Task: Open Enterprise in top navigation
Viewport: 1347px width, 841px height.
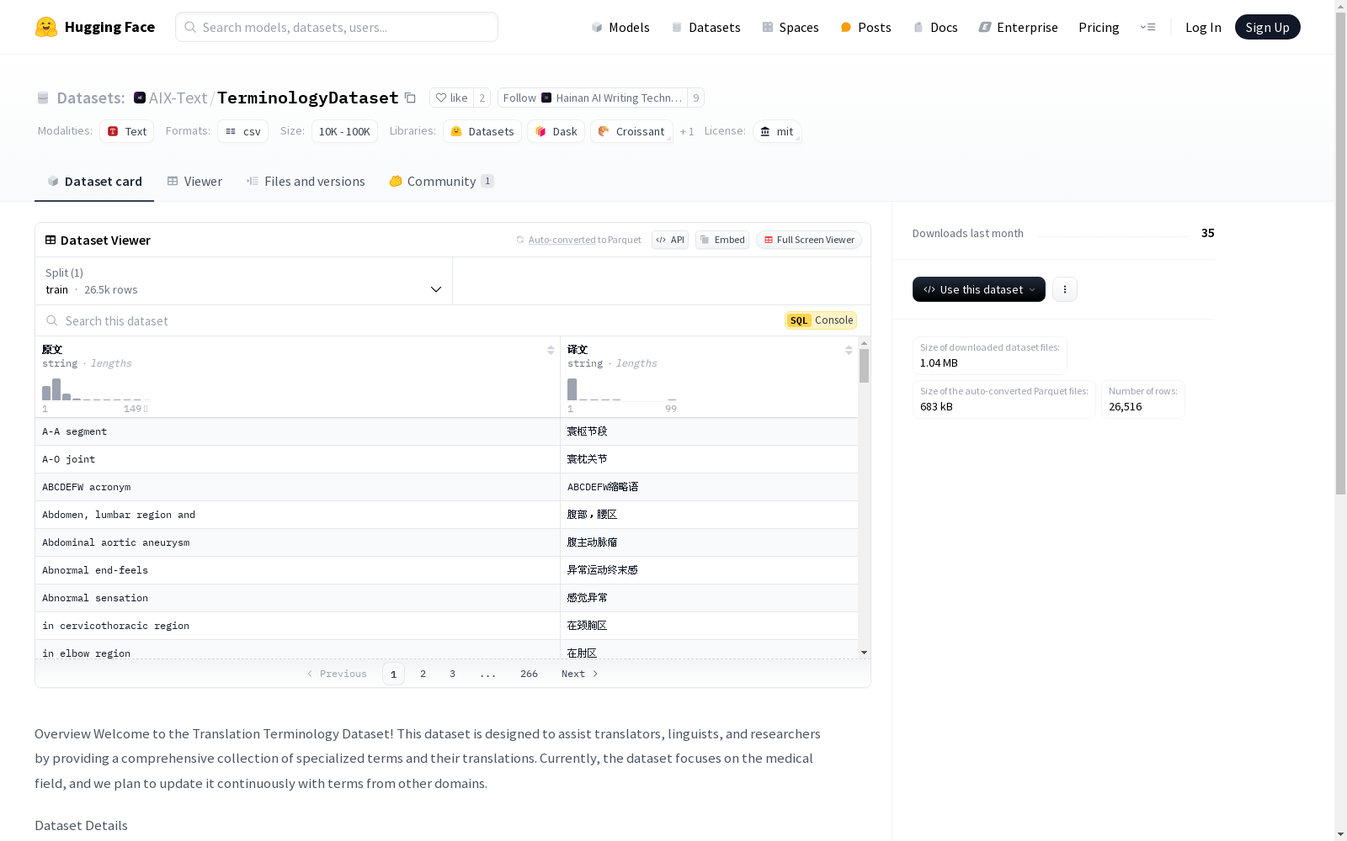Action: tap(1018, 27)
